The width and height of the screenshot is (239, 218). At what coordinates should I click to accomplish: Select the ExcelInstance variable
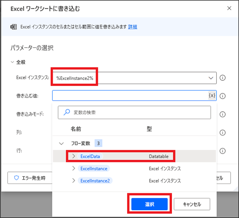point(94,168)
